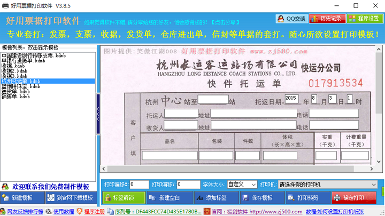Select 收据3.kdmb template
The height and width of the screenshot is (216, 385).
click(x=48, y=76)
